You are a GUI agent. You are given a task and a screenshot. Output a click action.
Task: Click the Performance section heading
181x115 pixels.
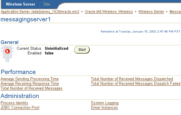18,72
